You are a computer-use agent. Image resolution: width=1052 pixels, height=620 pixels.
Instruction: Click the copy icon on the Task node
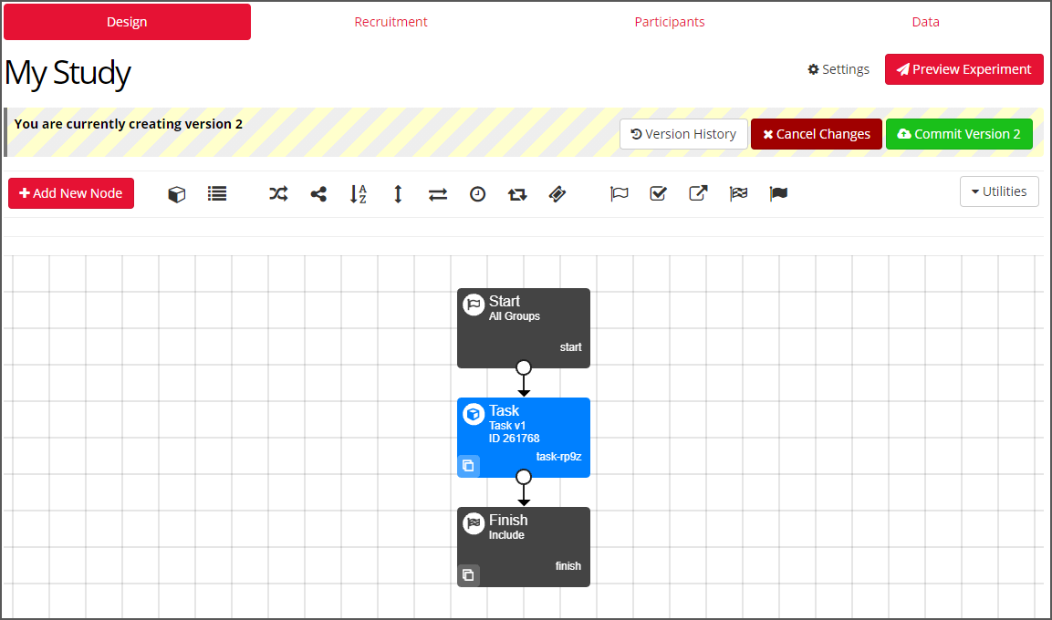click(468, 465)
